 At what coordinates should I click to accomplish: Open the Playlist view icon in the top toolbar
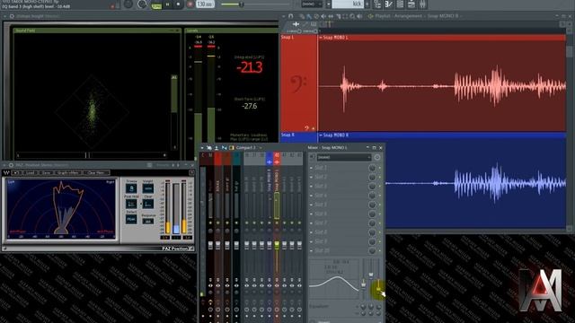(377, 4)
